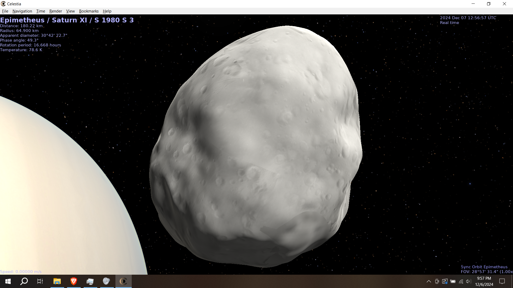The height and width of the screenshot is (288, 513).
Task: Open Wi-Fi network tray icon
Action: pos(461,281)
